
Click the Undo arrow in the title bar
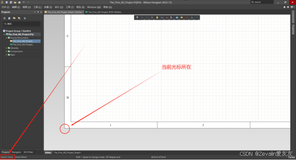24,2
